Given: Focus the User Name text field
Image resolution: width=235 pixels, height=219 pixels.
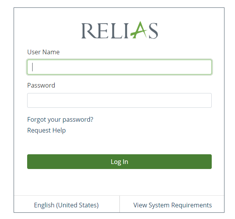Looking at the screenshot, I should (119, 67).
